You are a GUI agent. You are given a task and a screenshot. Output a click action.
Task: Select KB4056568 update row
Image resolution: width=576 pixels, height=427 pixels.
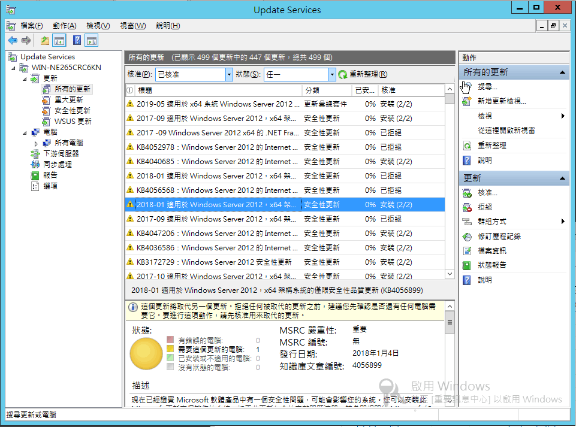click(x=285, y=190)
